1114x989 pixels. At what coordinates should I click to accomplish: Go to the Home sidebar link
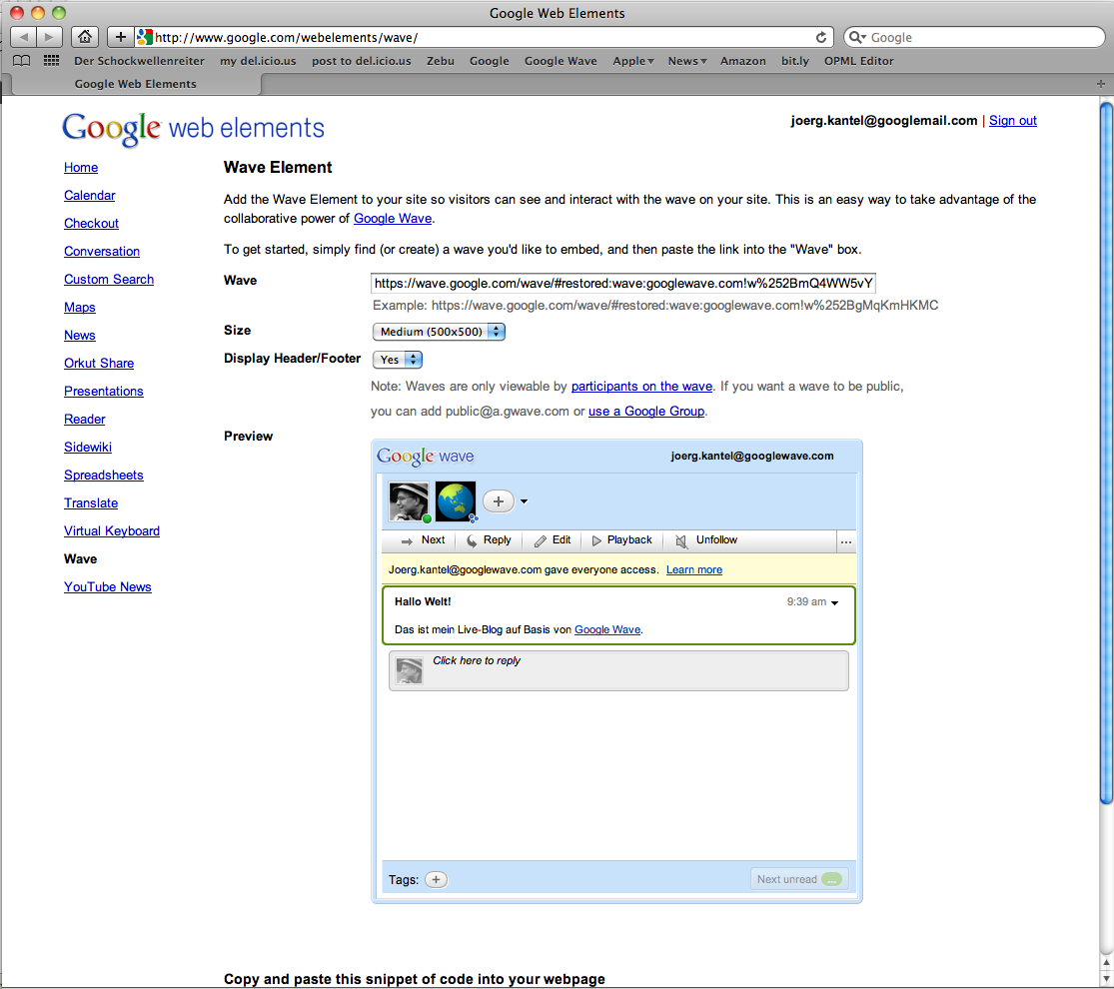point(81,168)
